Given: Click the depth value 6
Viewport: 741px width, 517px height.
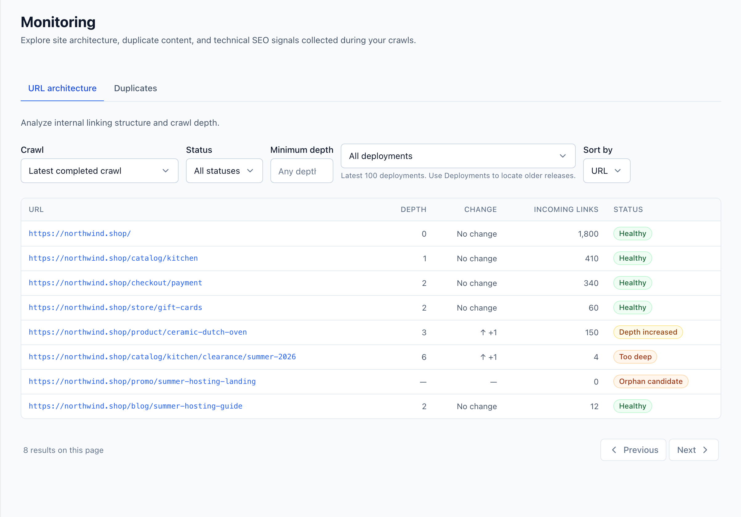Looking at the screenshot, I should coord(424,357).
